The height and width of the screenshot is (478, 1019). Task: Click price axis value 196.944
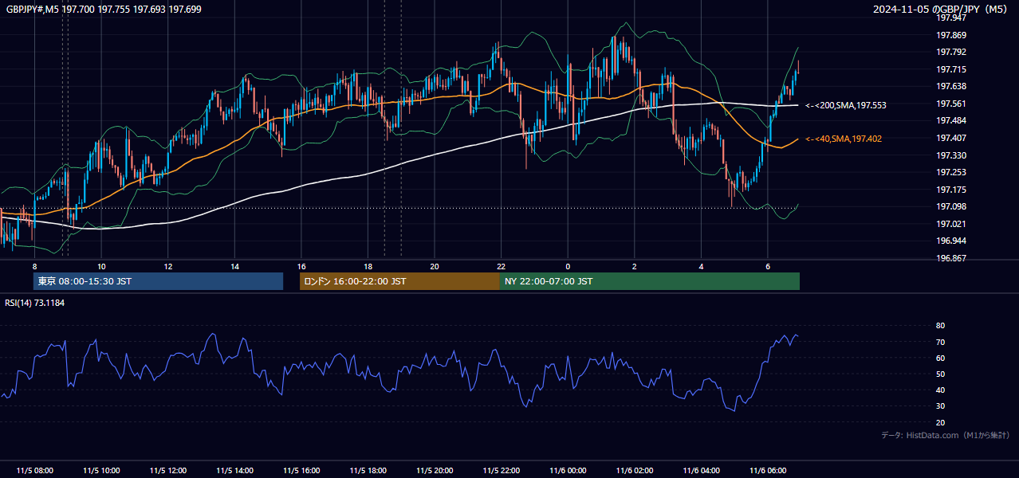point(950,241)
